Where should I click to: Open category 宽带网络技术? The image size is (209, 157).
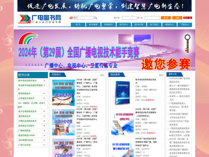tap(24, 93)
